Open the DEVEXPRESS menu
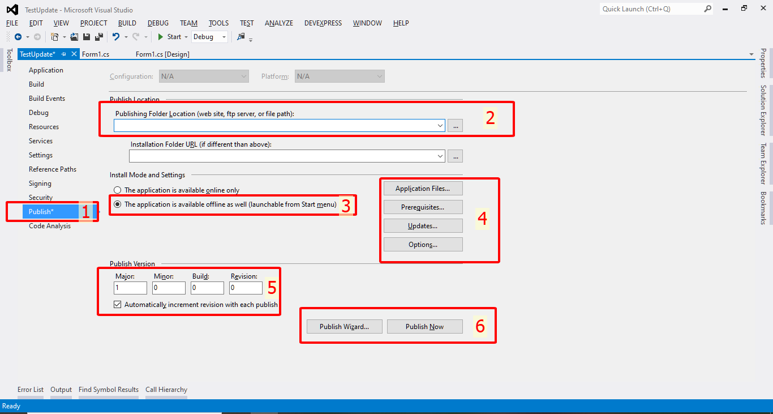Viewport: 773px width, 414px height. coord(323,23)
